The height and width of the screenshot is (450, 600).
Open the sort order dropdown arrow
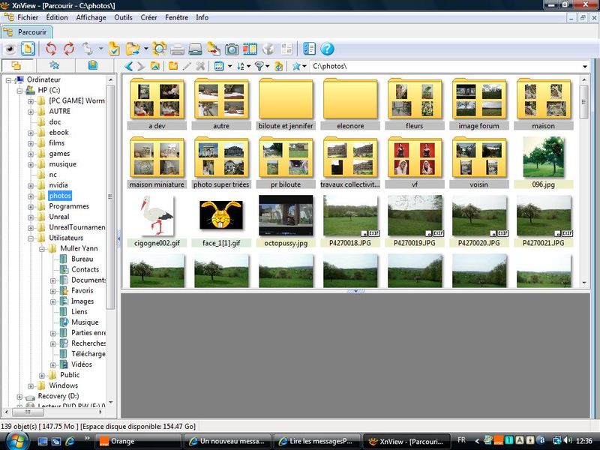tap(248, 66)
